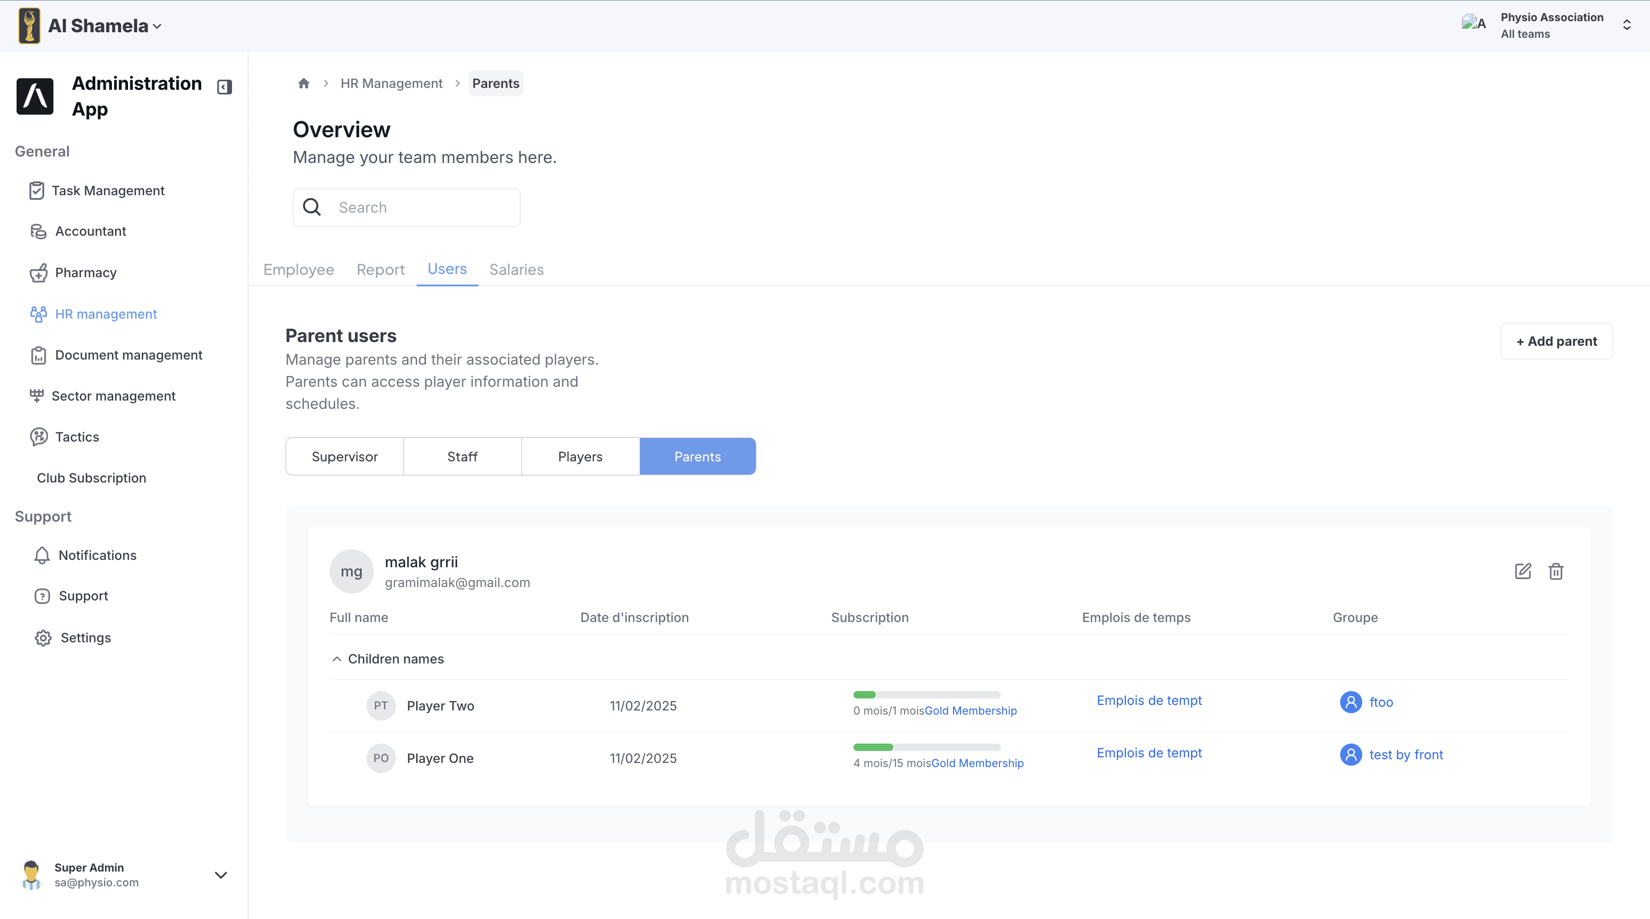The width and height of the screenshot is (1650, 919).
Task: Expand the Super Admin account menu
Action: tap(221, 875)
